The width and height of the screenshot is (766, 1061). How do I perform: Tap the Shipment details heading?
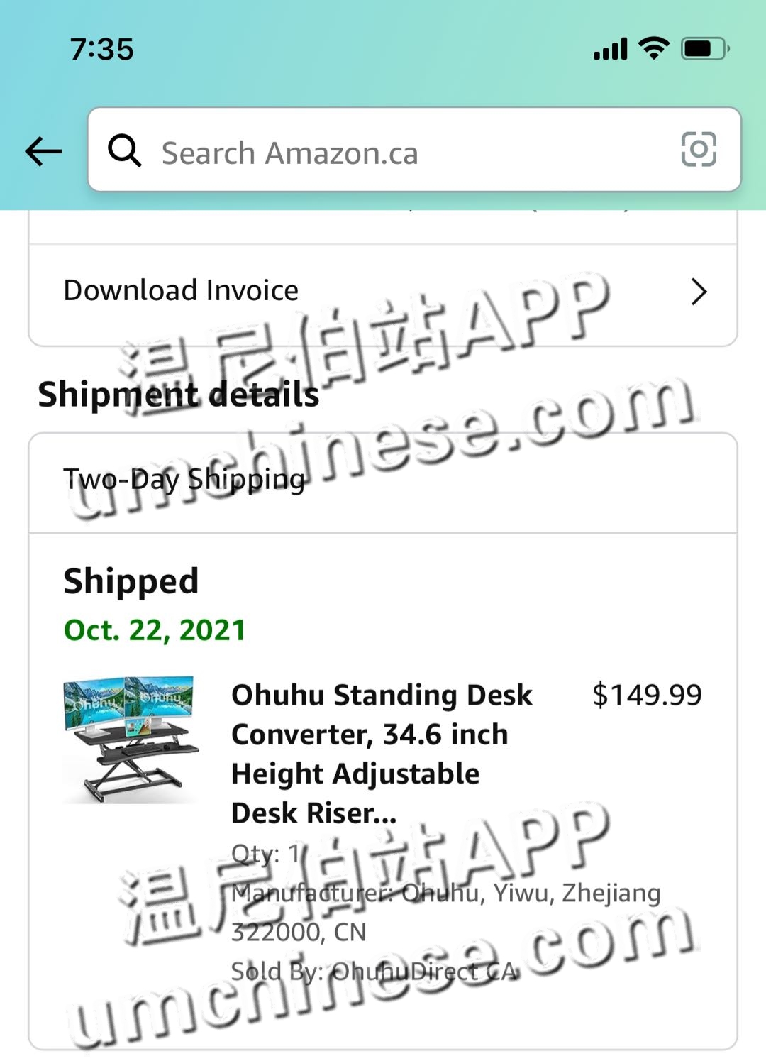pos(179,395)
